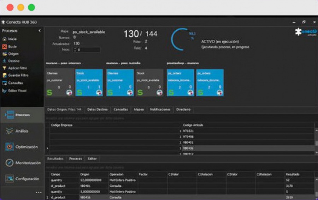Click green S icon in interson Stock tile
This screenshot has height=200, width=318.
coord(79,92)
